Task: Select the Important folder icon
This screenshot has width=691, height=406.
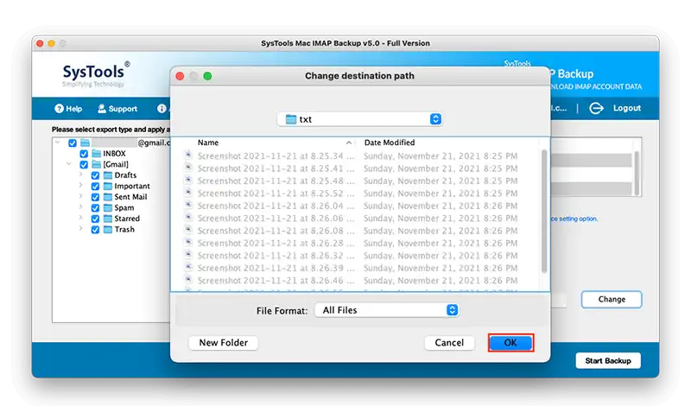Action: tap(108, 186)
